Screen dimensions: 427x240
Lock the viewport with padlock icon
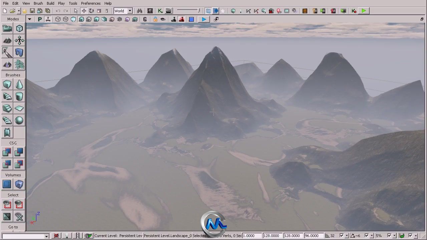point(155,19)
